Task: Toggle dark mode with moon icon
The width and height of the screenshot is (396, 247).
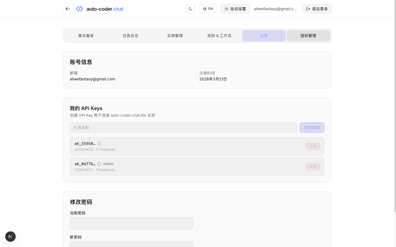Action: coord(190,9)
